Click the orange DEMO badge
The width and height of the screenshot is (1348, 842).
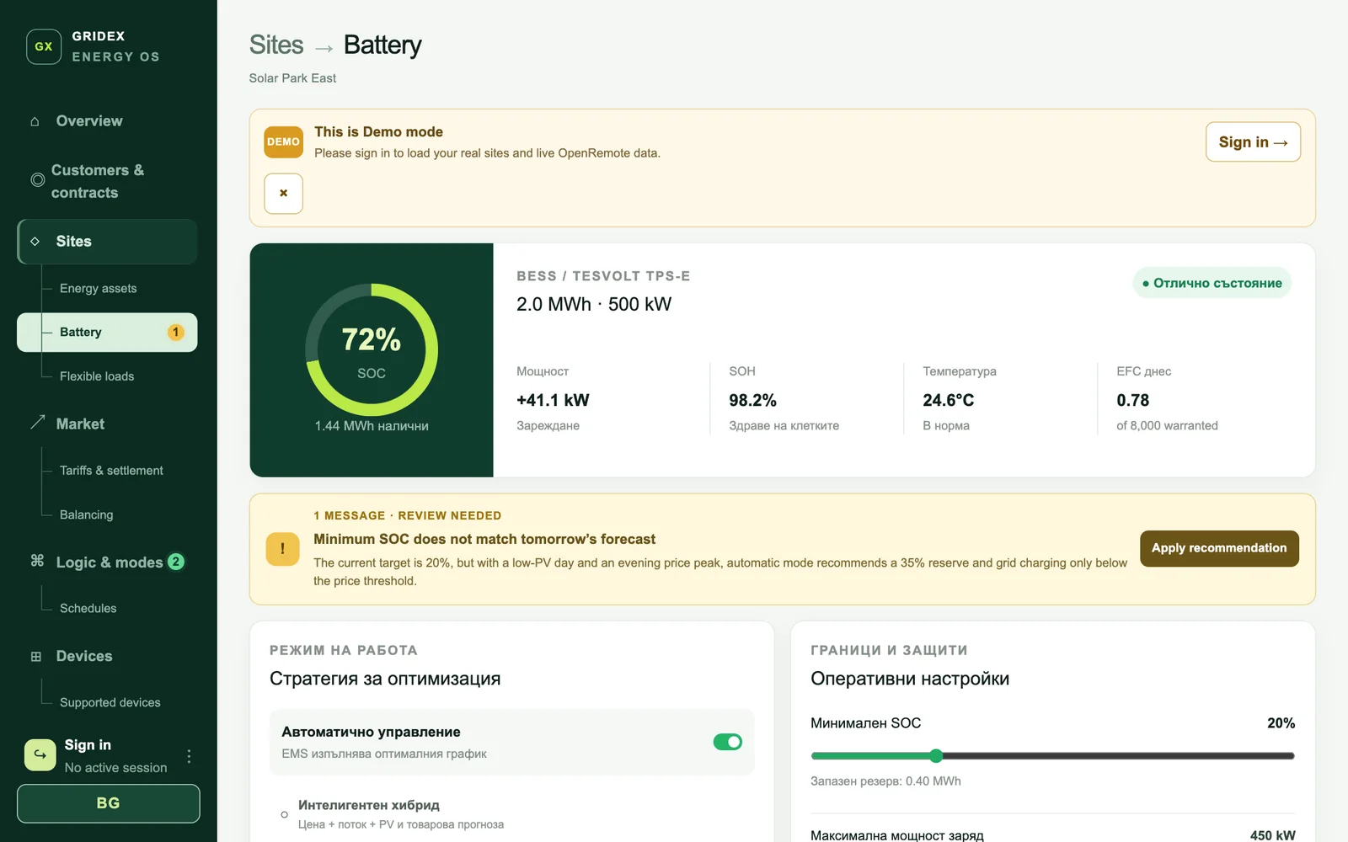[x=283, y=142]
